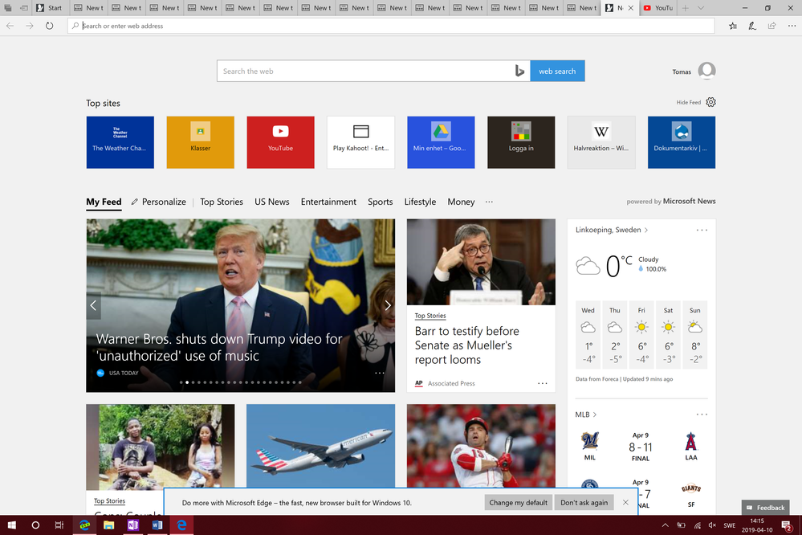Open the Favorites star icon
The width and height of the screenshot is (802, 535).
[732, 26]
